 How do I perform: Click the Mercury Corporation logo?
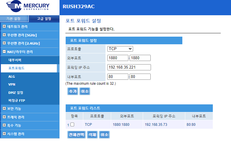pos(28,6)
